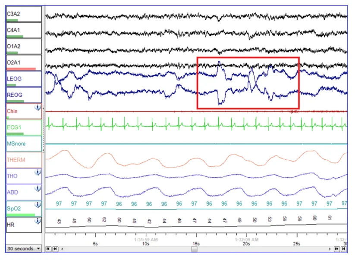The width and height of the screenshot is (355, 260).
Task: Click the HR value 52
Action: (104, 220)
